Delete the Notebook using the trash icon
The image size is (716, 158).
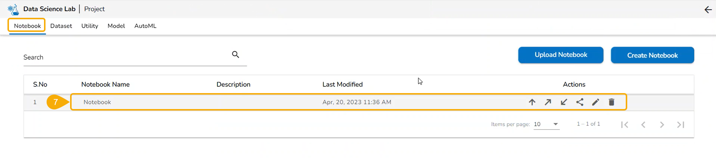[612, 102]
